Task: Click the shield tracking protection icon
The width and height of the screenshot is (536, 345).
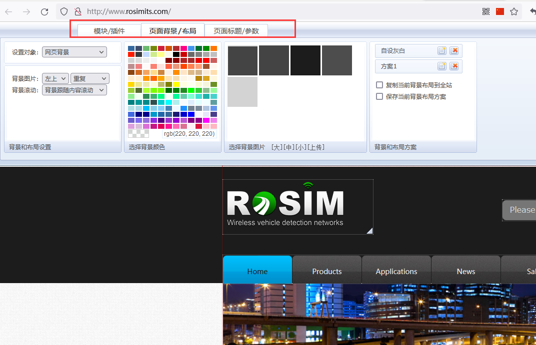Action: pos(63,11)
